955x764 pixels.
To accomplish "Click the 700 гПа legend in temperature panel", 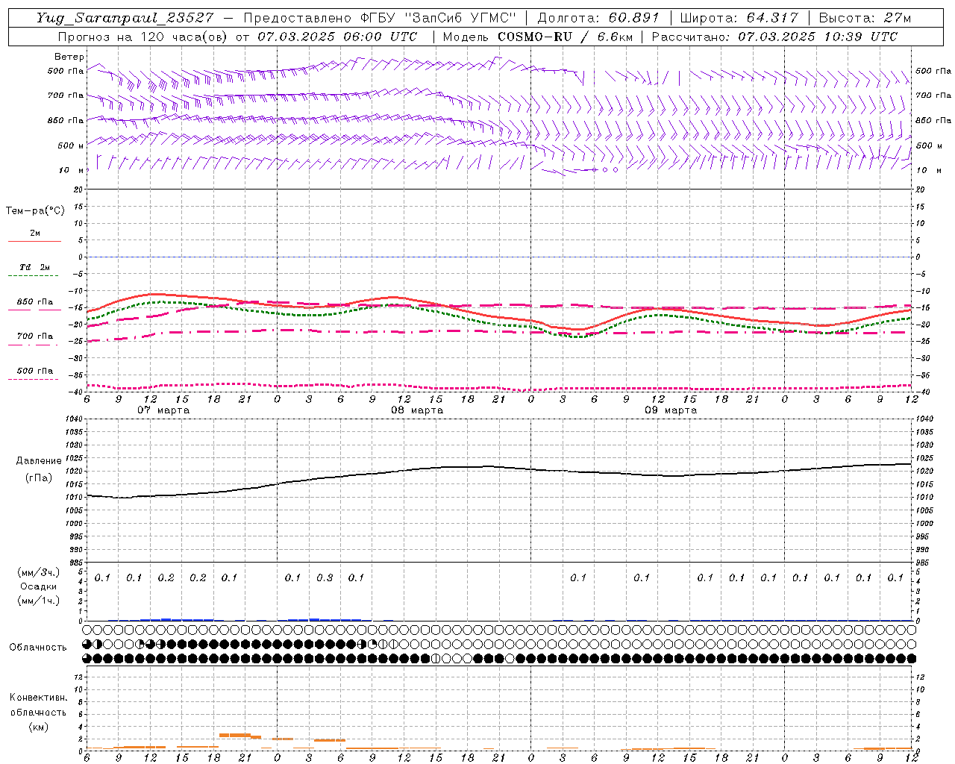I will tap(35, 336).
